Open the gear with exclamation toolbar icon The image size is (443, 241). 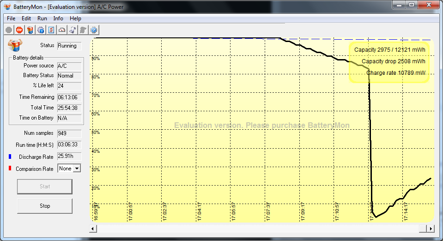click(x=41, y=30)
